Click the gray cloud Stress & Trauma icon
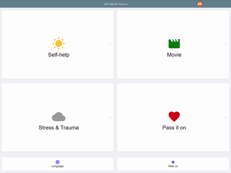 (59, 117)
